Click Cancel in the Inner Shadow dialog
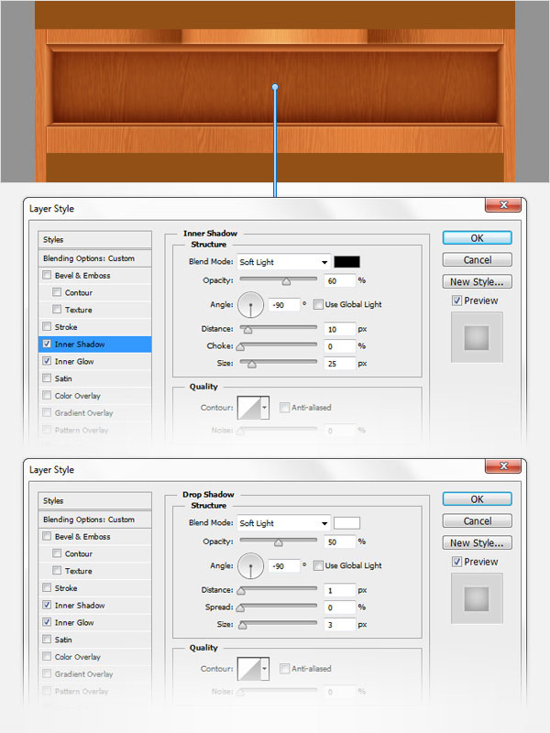Image resolution: width=550 pixels, height=733 pixels. [x=477, y=260]
